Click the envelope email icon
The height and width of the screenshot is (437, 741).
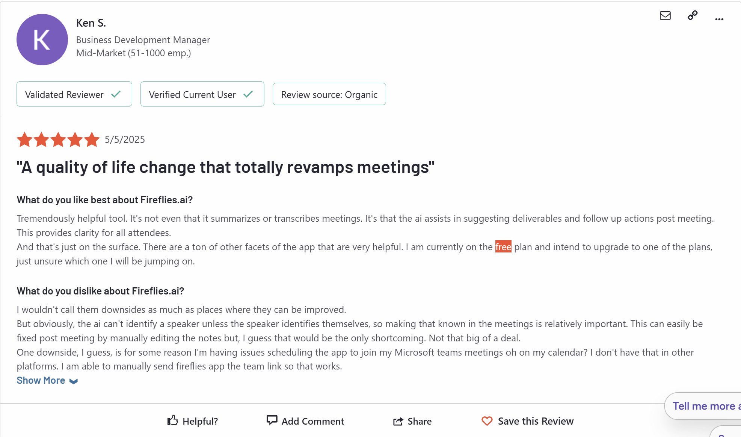coord(665,16)
